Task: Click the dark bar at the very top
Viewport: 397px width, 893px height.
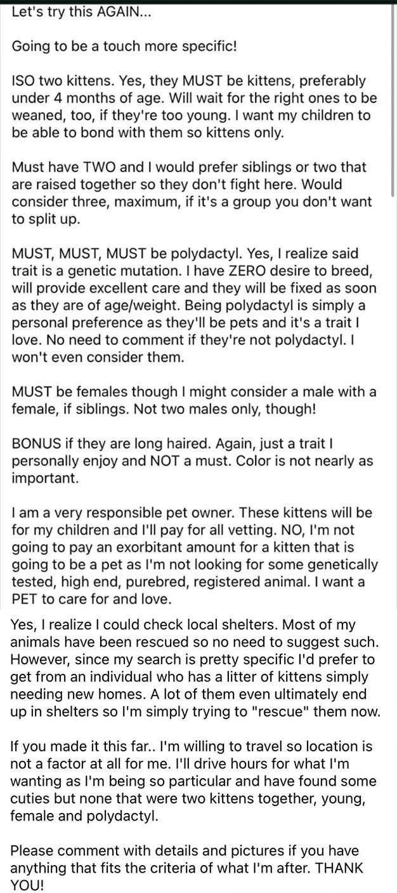Action: [x=198, y=2]
